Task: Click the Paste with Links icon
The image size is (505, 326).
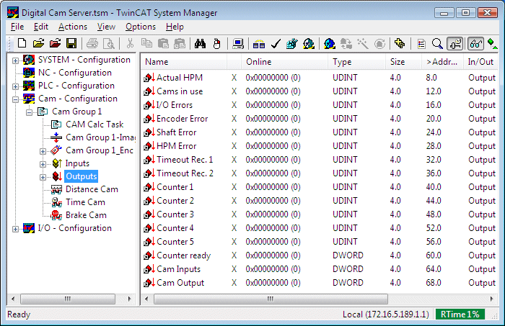Action: click(x=180, y=43)
